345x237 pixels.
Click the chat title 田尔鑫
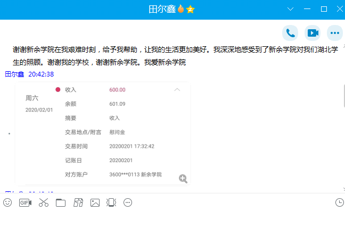click(162, 9)
